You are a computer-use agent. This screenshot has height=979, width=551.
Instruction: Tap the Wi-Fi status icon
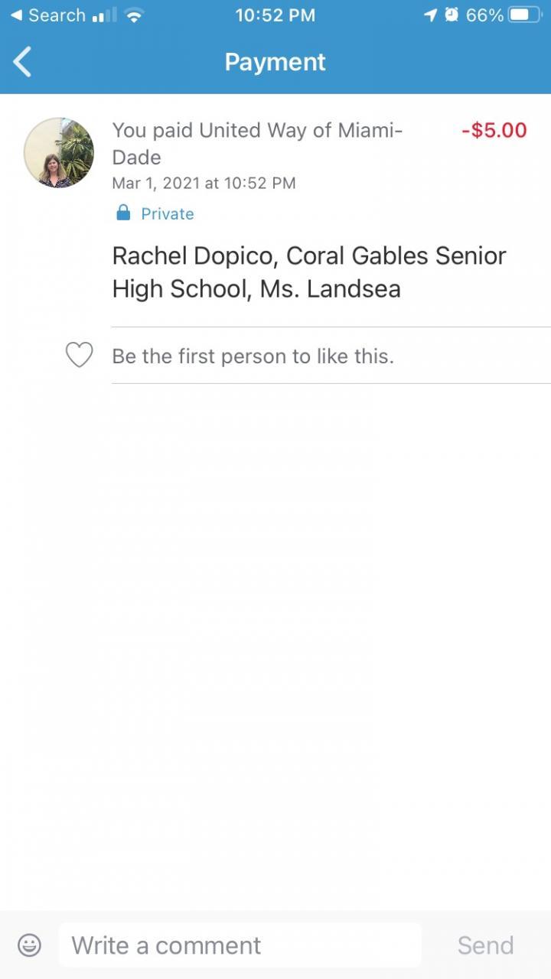click(135, 15)
